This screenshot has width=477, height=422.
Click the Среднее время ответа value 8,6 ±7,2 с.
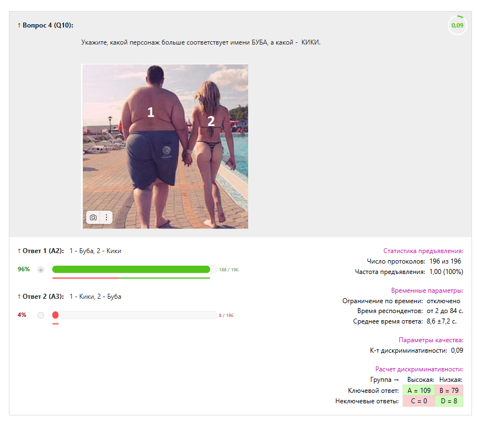pos(441,321)
